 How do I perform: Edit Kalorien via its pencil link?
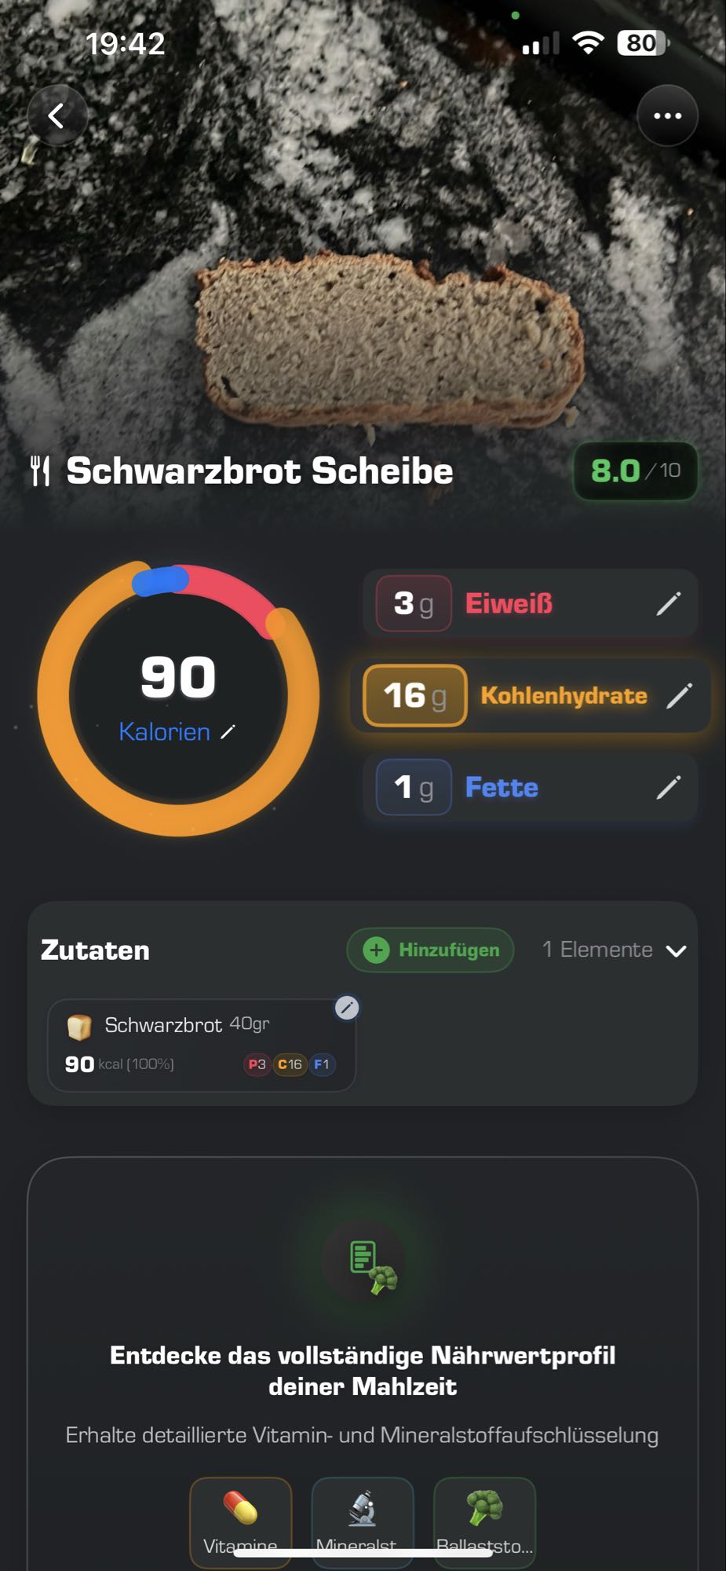click(228, 731)
